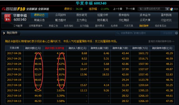
Task: Select the 2017-04-20 date cell
Action: point(14,74)
